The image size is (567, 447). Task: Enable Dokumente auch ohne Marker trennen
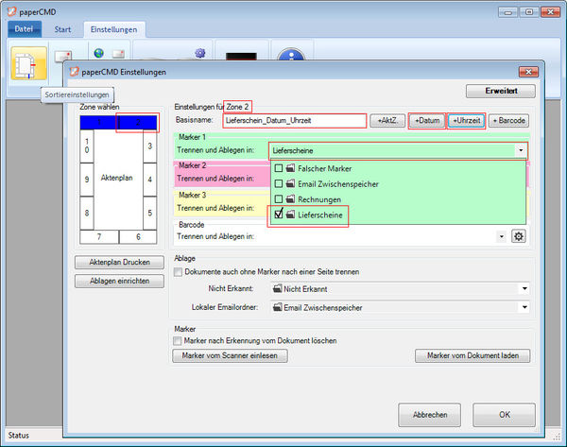pos(178,271)
